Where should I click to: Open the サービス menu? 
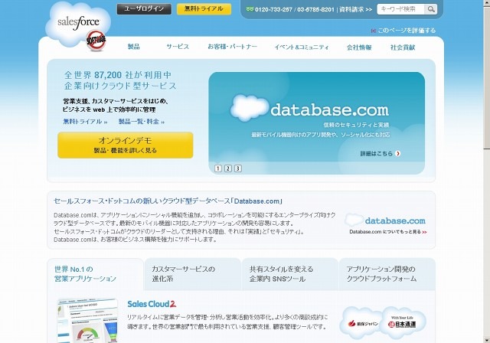[178, 47]
